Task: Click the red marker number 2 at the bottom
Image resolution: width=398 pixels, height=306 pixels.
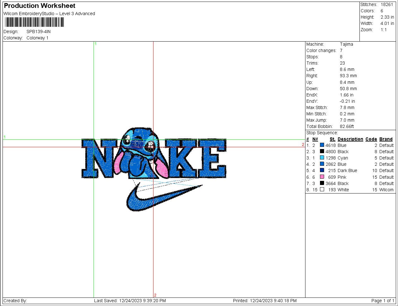Action: tap(155, 295)
